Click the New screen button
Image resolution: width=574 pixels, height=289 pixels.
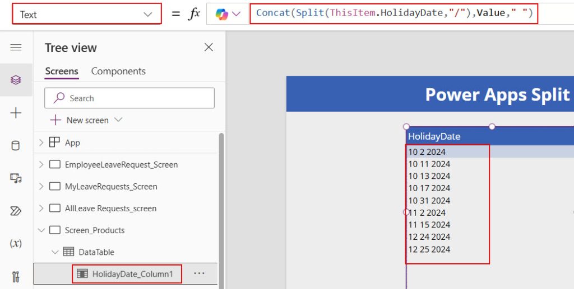(x=80, y=120)
